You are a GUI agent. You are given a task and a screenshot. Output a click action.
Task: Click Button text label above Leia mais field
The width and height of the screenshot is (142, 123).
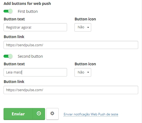[14, 64]
